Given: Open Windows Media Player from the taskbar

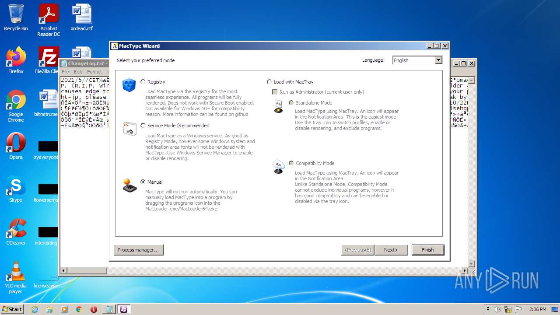Looking at the screenshot, I should pos(64,309).
